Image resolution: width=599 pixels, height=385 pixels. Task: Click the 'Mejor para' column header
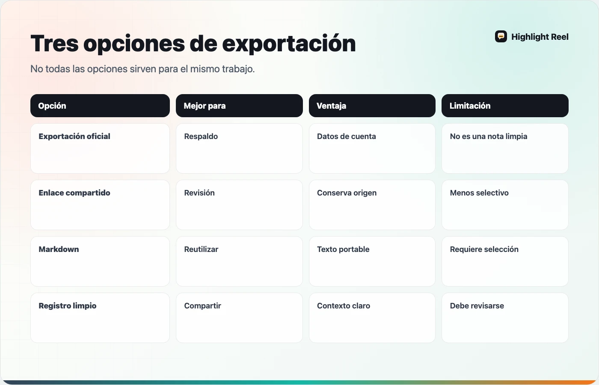(239, 106)
